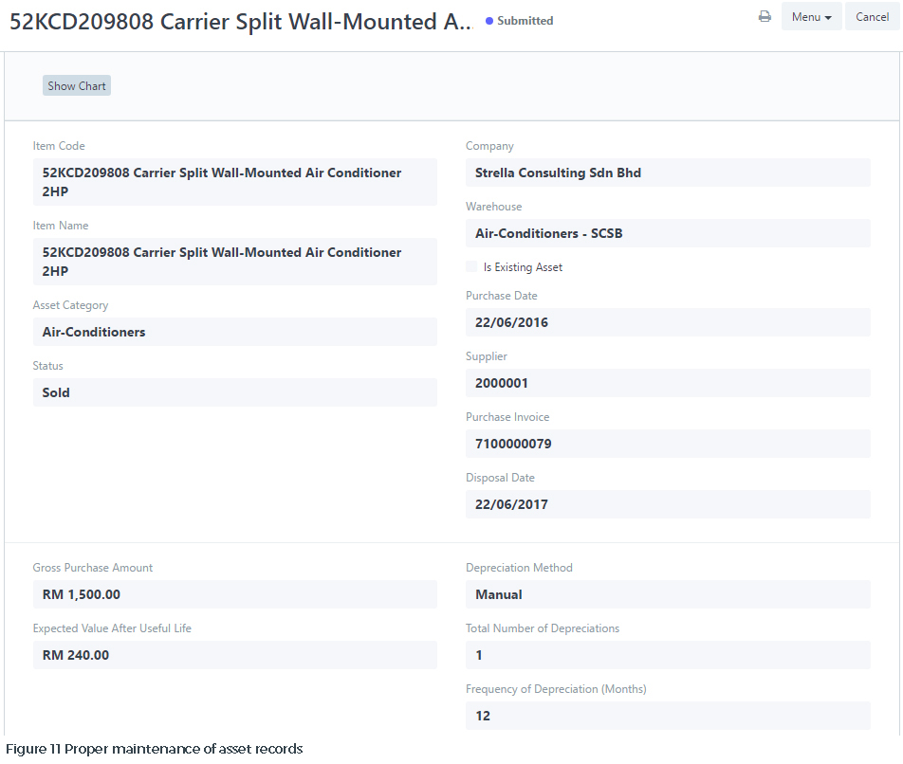This screenshot has width=903, height=764.
Task: Click Expected Value RM 240.00 field
Action: click(235, 655)
